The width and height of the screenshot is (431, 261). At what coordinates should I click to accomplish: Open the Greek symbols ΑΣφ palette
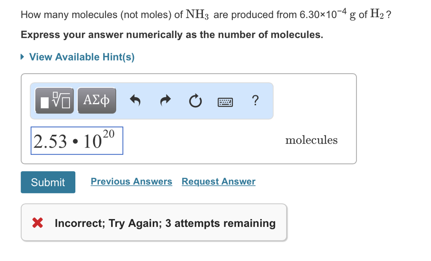[x=96, y=100]
